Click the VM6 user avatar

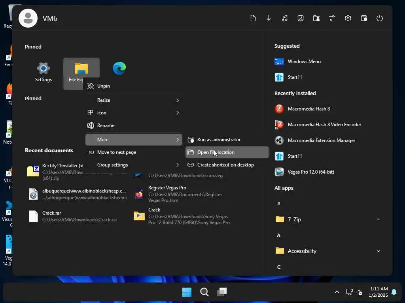28,18
